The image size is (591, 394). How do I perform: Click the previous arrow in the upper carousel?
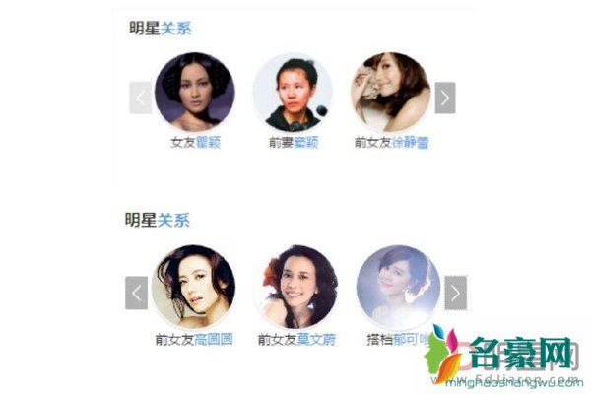tap(140, 98)
